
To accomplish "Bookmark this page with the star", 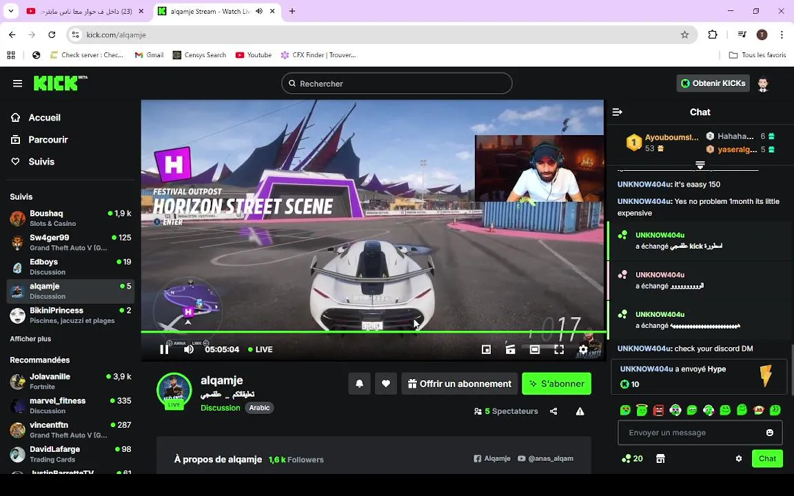I will [684, 34].
